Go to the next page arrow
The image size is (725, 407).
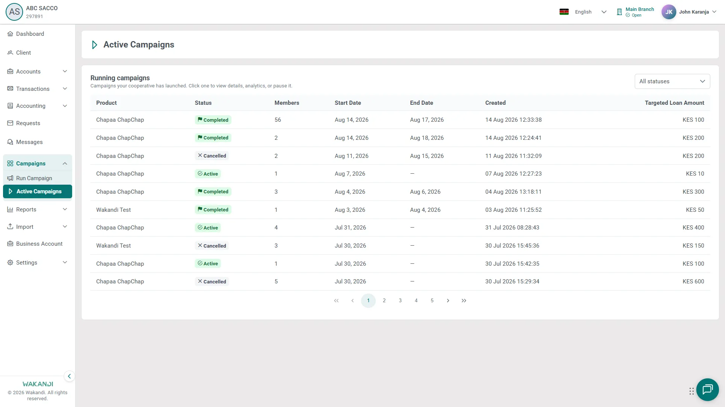(448, 301)
